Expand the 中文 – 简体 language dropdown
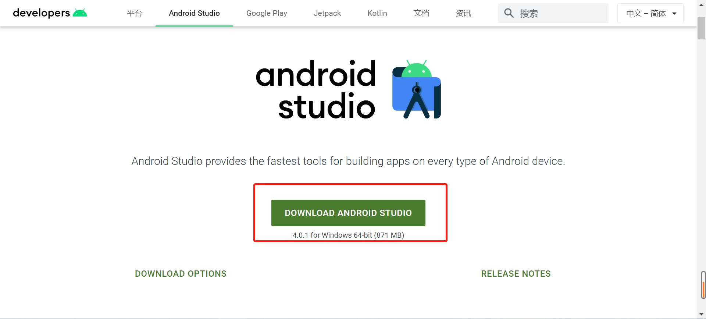The height and width of the screenshot is (319, 706). [x=650, y=13]
